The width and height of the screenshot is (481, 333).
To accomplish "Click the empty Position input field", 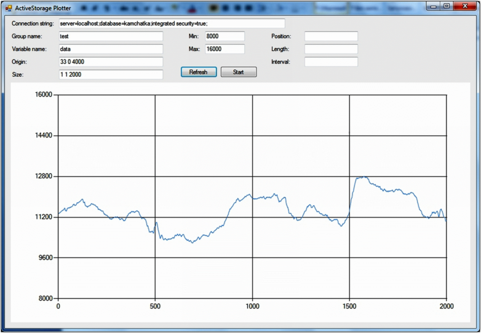I will [x=331, y=36].
